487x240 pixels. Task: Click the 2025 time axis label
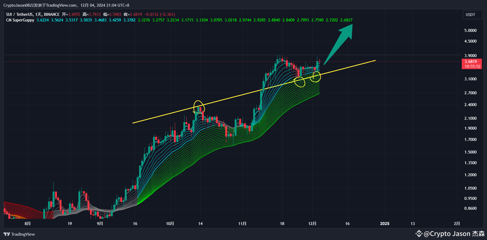pos(385,224)
